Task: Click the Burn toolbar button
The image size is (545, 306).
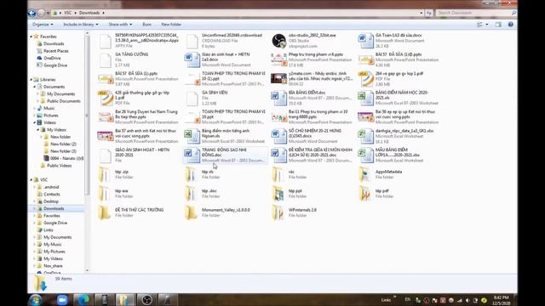Action: click(x=146, y=25)
